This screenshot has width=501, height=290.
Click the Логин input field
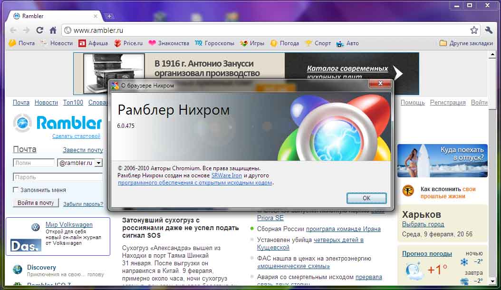pyautogui.click(x=34, y=163)
